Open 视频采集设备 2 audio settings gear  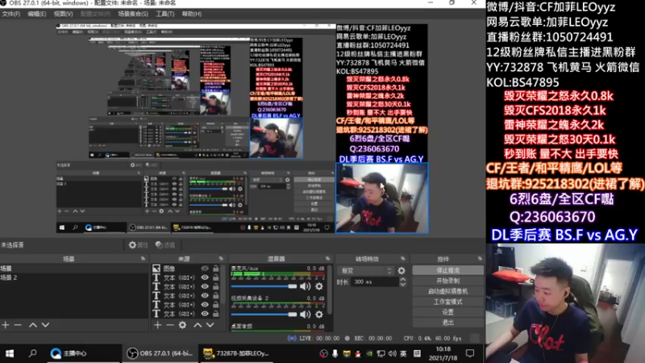pos(319,315)
